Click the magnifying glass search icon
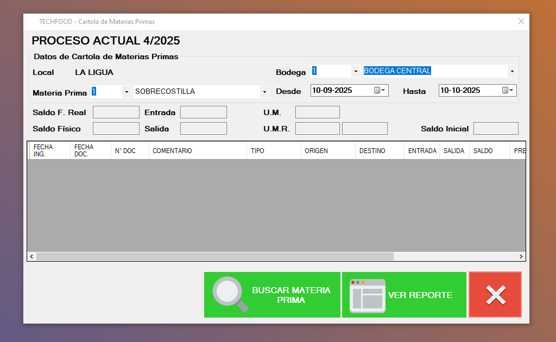Image resolution: width=556 pixels, height=342 pixels. coord(230,294)
